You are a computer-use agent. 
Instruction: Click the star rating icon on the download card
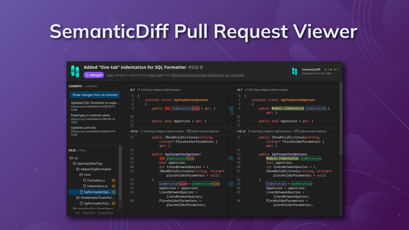[x=335, y=70]
